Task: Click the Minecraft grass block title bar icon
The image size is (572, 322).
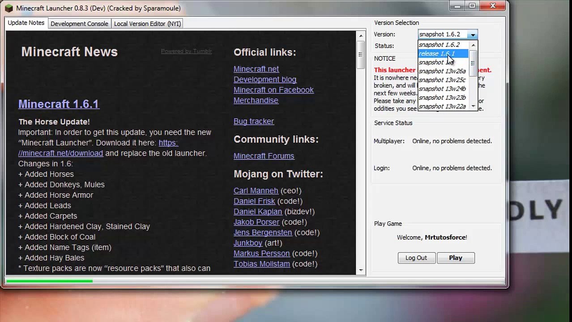Action: 9,8
